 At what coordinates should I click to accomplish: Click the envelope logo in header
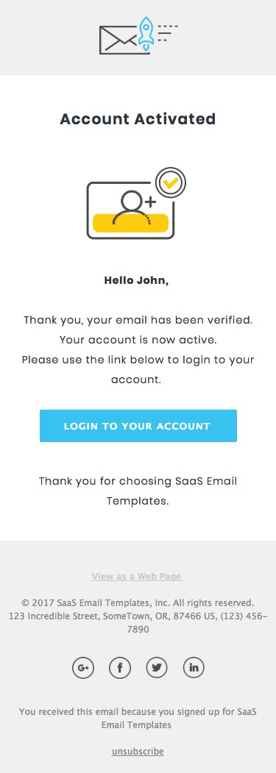[118, 40]
